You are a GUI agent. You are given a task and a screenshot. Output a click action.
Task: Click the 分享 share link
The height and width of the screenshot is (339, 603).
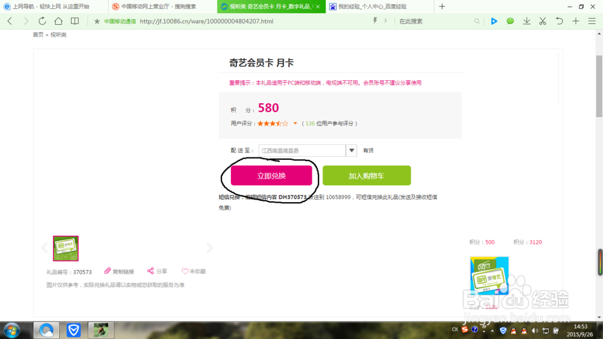(x=157, y=271)
